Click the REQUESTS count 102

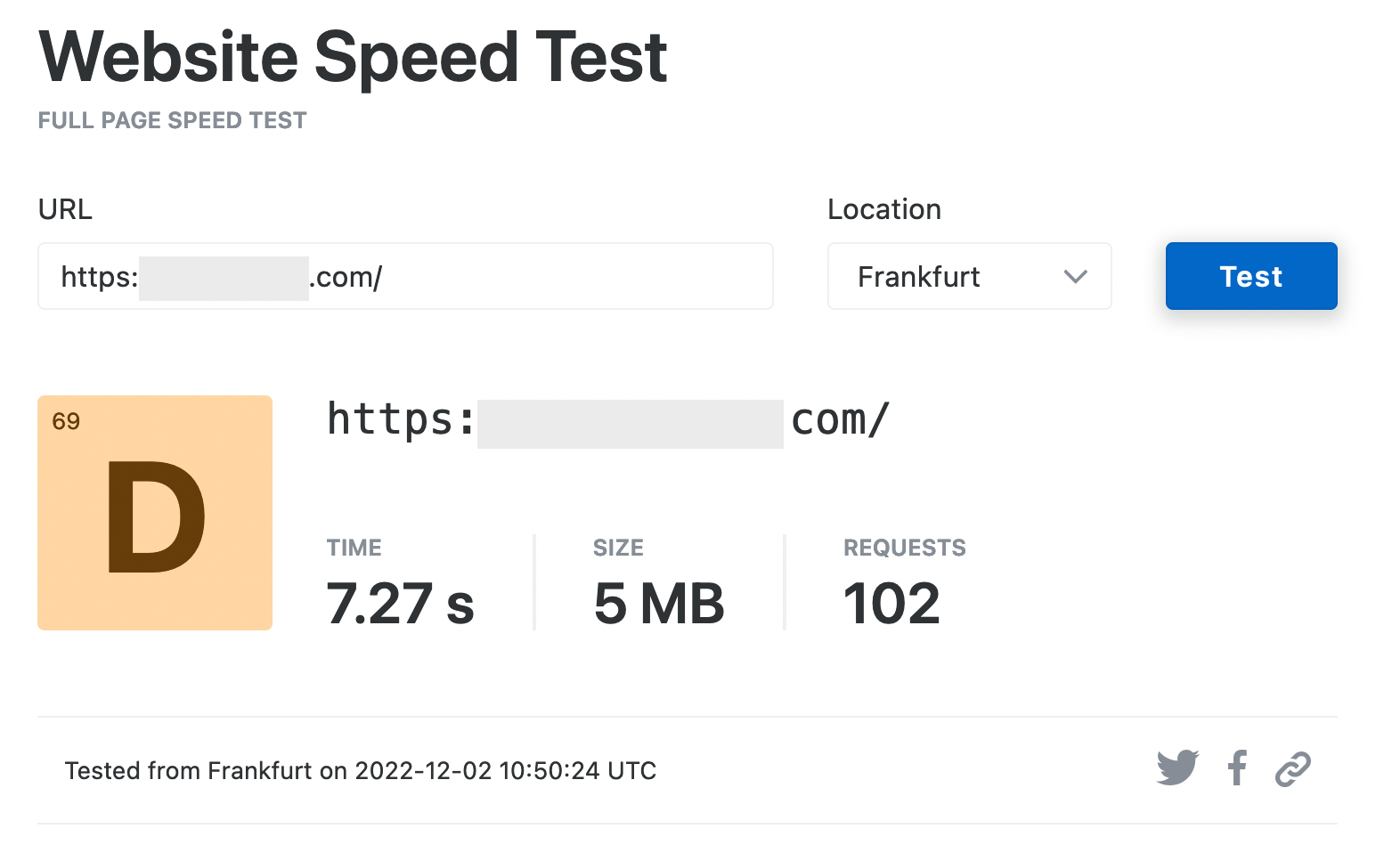click(891, 604)
